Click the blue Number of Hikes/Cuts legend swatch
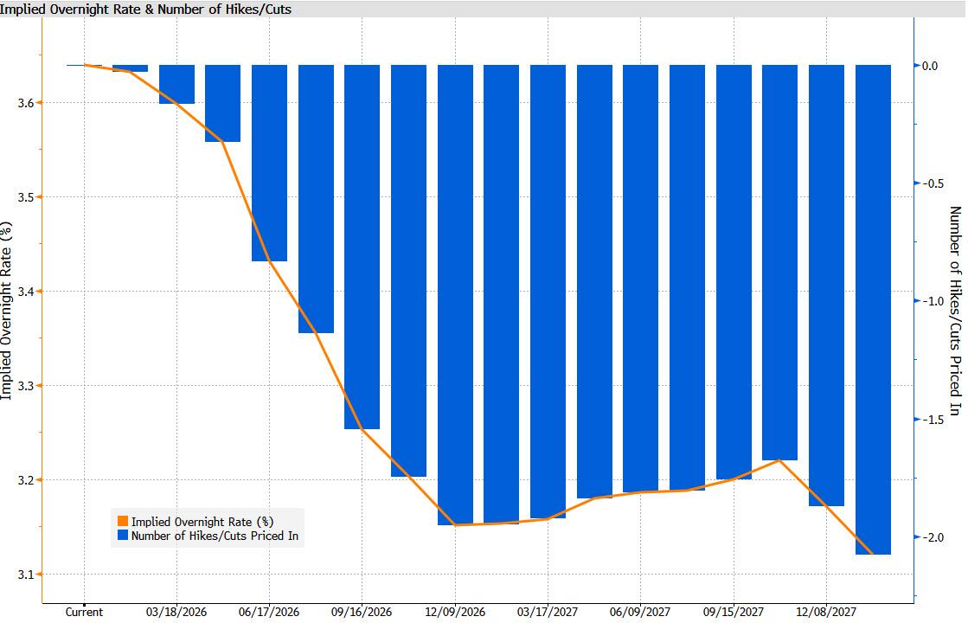The image size is (968, 623). click(123, 536)
